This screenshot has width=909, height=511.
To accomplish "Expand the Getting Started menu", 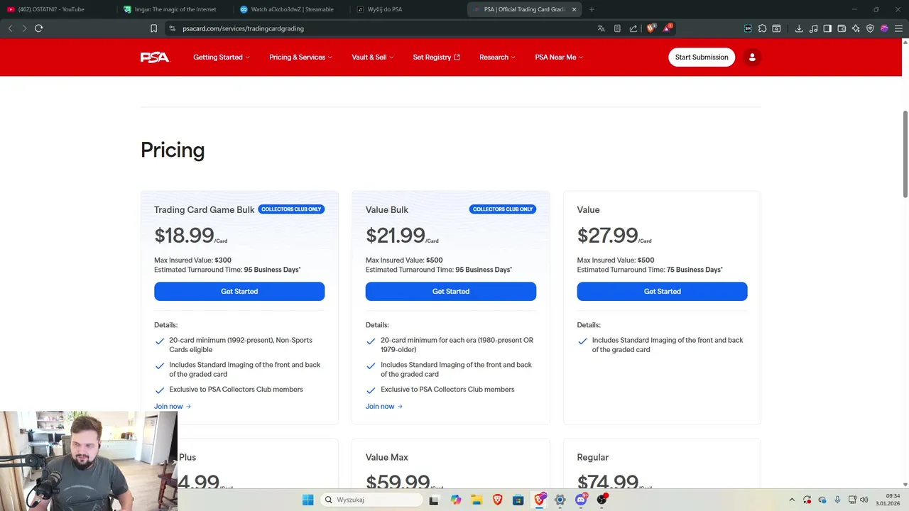I will click(x=222, y=57).
